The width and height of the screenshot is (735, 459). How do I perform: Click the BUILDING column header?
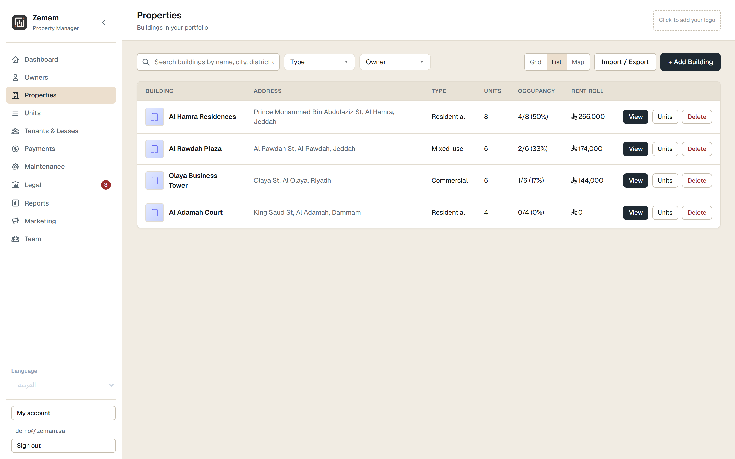click(x=160, y=91)
